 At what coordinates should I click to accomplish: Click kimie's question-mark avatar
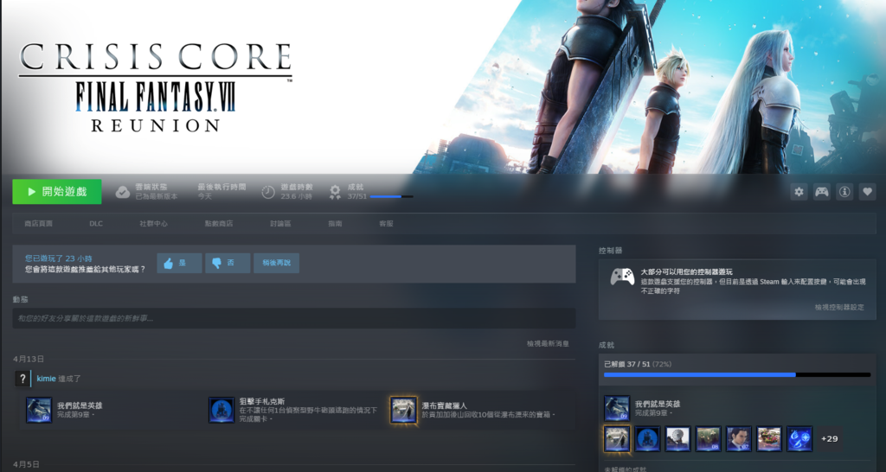[x=22, y=379]
